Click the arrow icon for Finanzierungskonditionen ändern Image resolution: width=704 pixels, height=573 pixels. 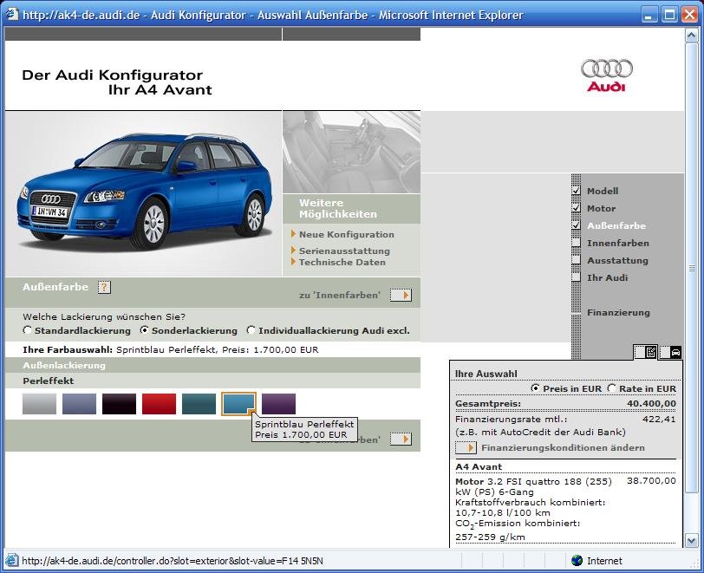466,448
